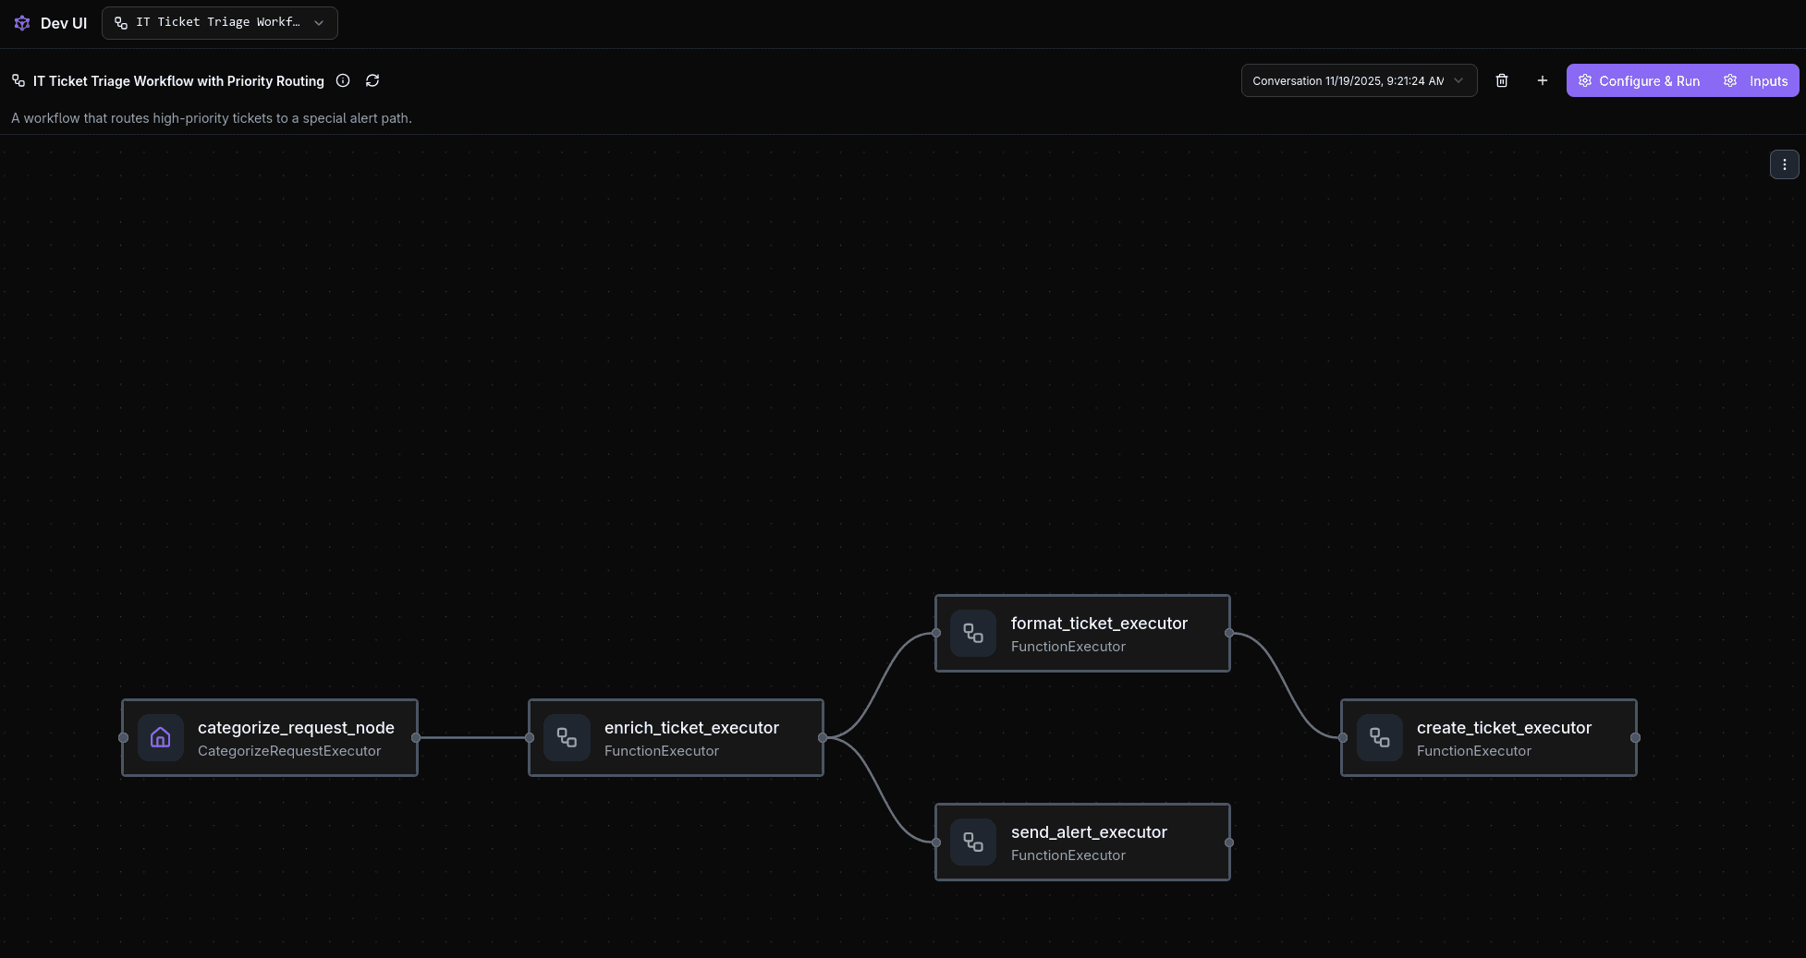Screen dimensions: 1806x958
Task: Open the workflow info icon next to the title
Action: (x=343, y=80)
